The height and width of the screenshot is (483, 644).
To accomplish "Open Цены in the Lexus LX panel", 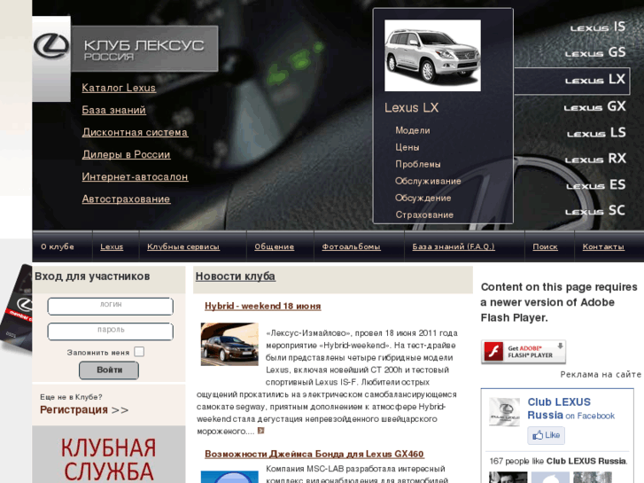I will (x=407, y=147).
